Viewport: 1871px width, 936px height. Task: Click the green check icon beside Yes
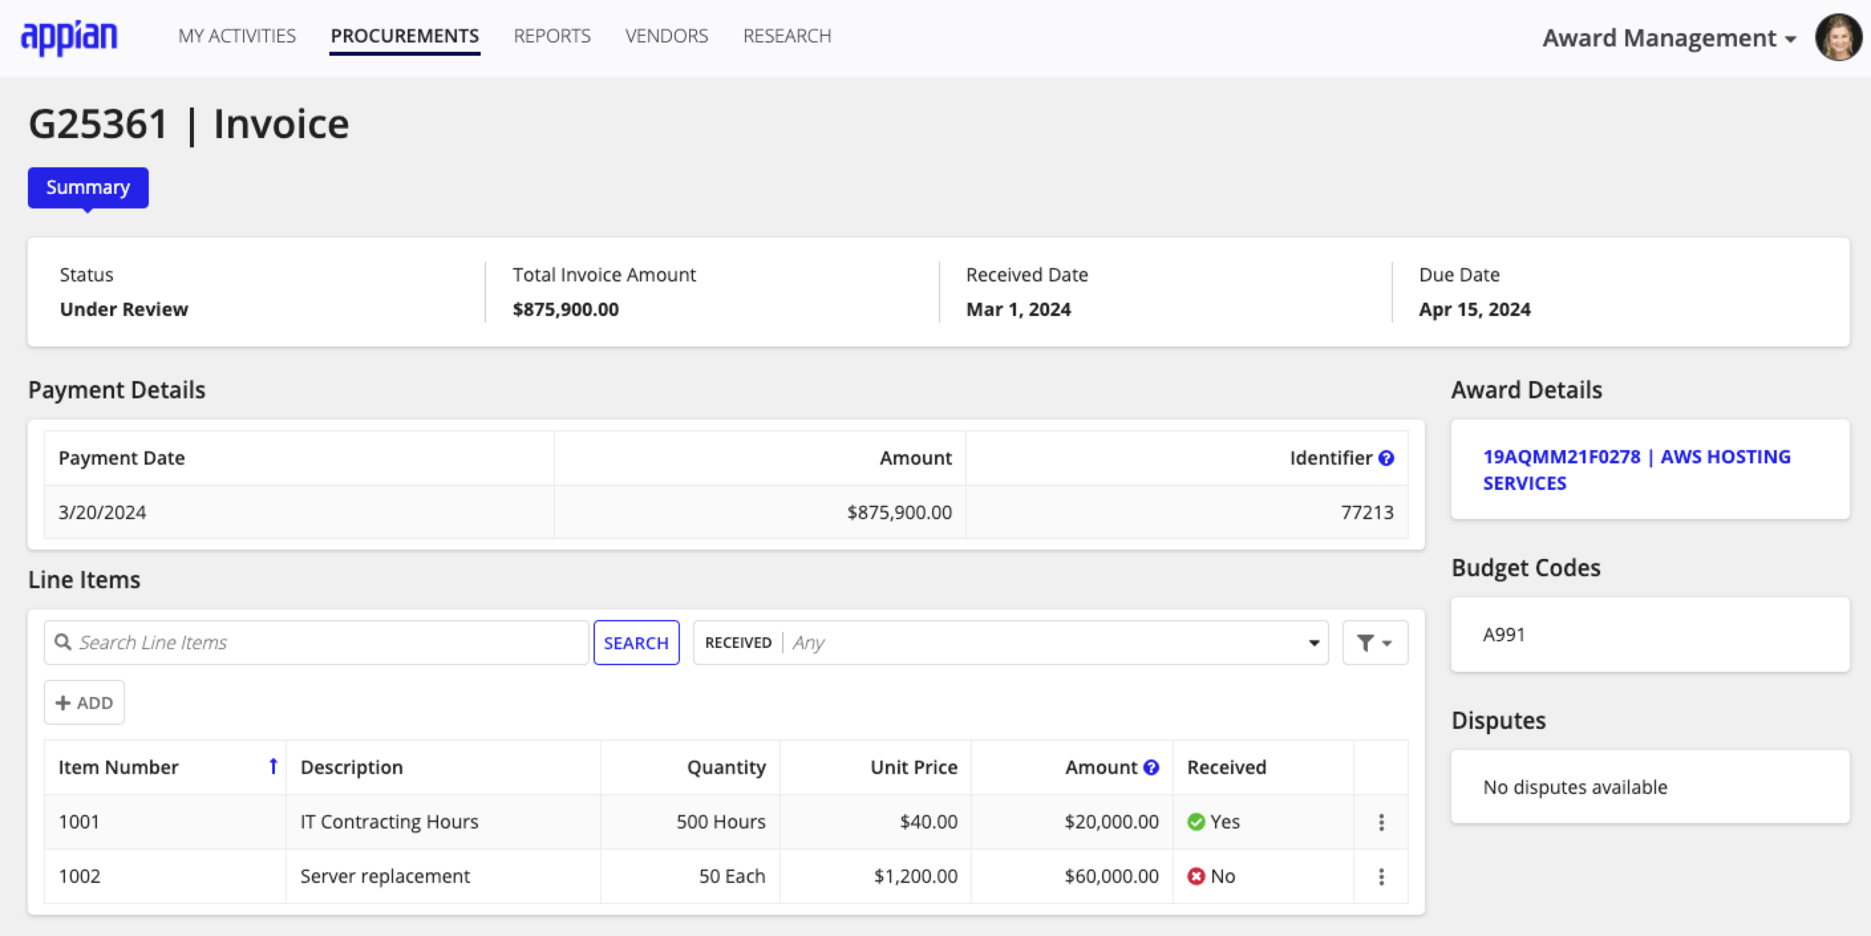click(1196, 822)
